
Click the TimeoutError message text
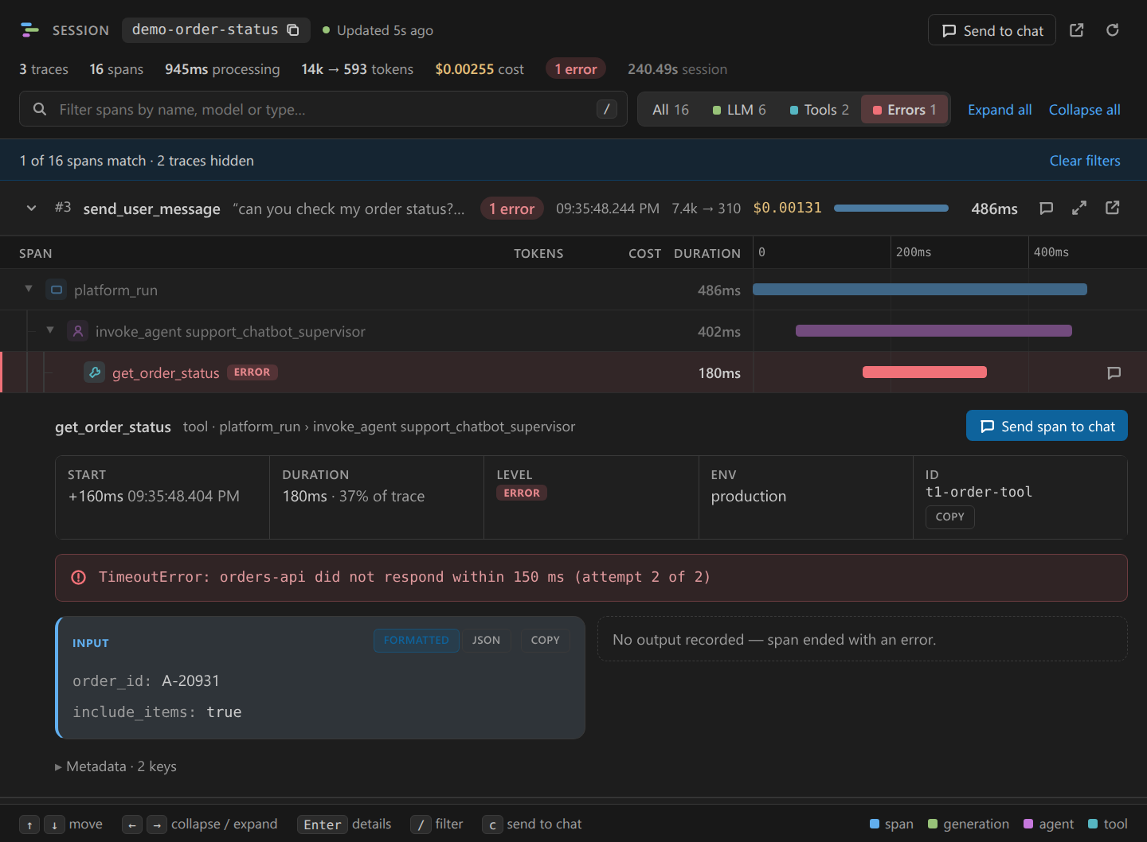point(405,577)
